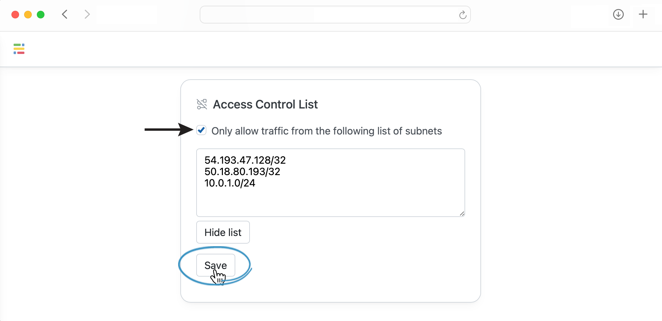Place cursor on the 50.18.80.193/32 line
The image size is (662, 321).
[x=242, y=172]
